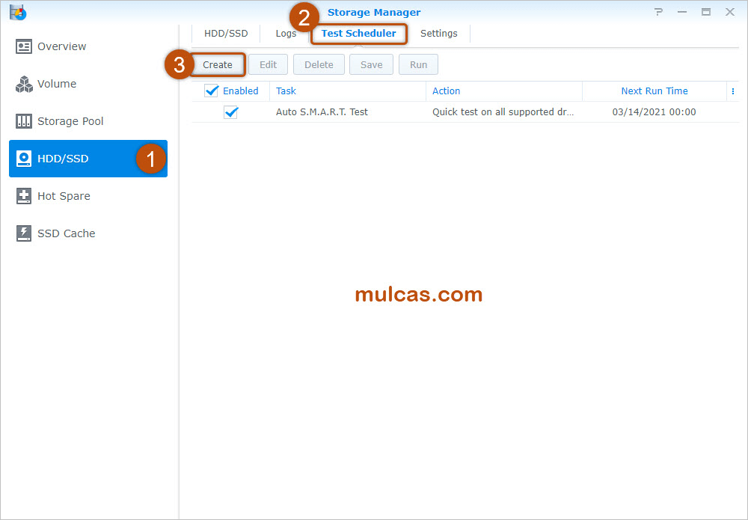Image resolution: width=748 pixels, height=520 pixels.
Task: Click the Storage Pool icon
Action: click(x=24, y=121)
